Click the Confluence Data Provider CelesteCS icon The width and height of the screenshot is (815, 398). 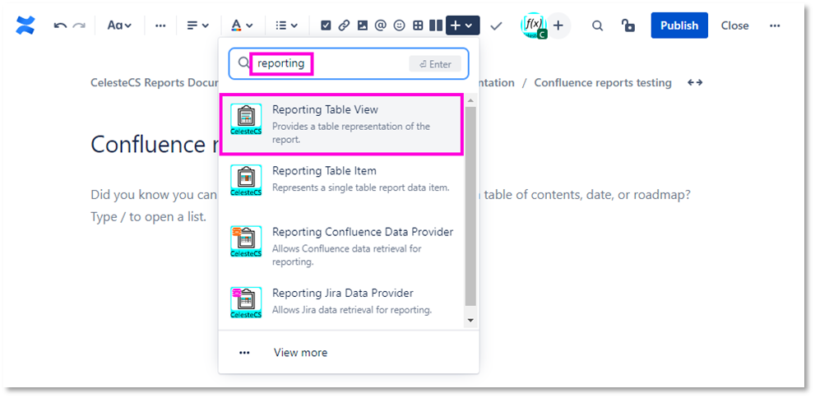point(246,241)
